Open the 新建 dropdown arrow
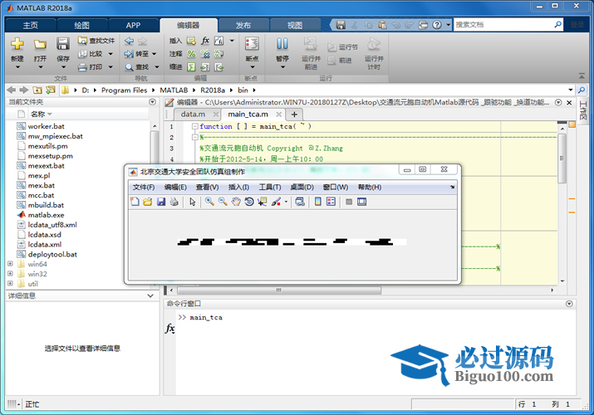This screenshot has width=594, height=415. tap(17, 67)
